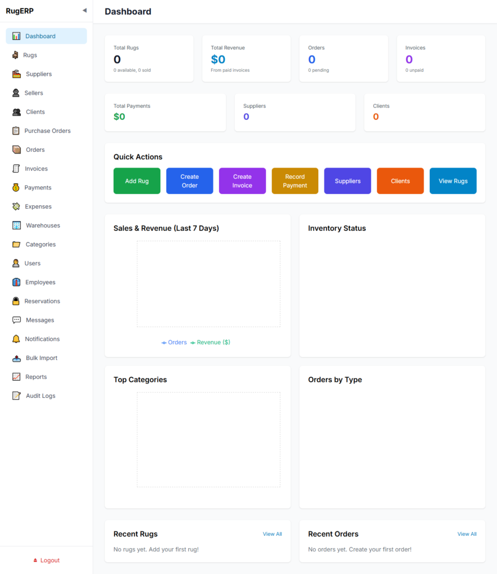Click the Warehouses building icon
497x574 pixels.
click(x=16, y=225)
